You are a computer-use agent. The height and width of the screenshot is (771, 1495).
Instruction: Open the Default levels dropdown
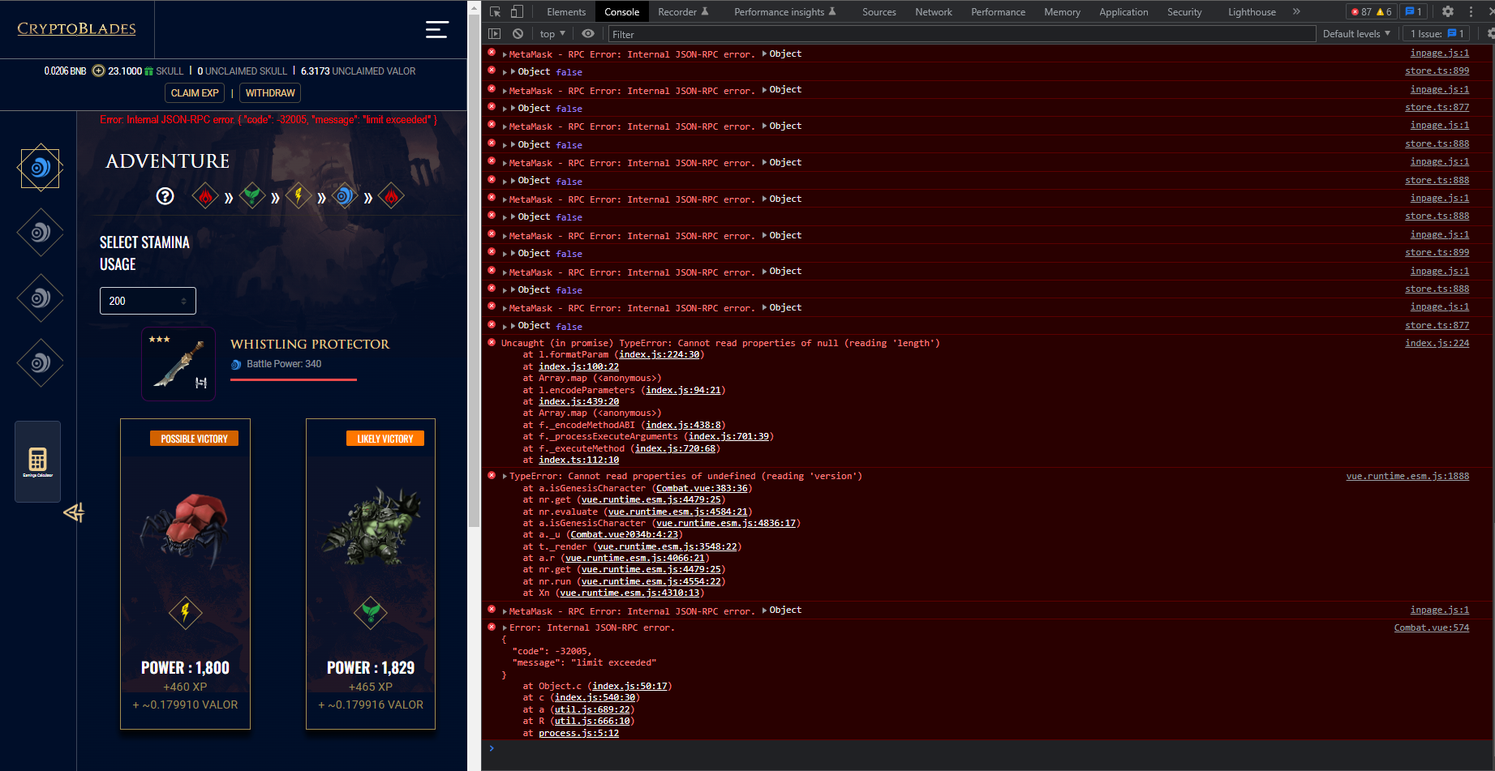(1357, 33)
